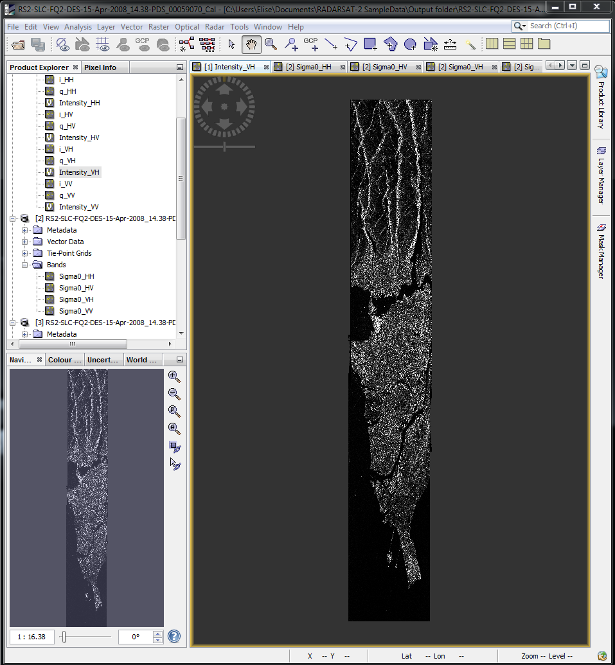Open Product Library side panel
This screenshot has height=665, width=615.
[601, 97]
